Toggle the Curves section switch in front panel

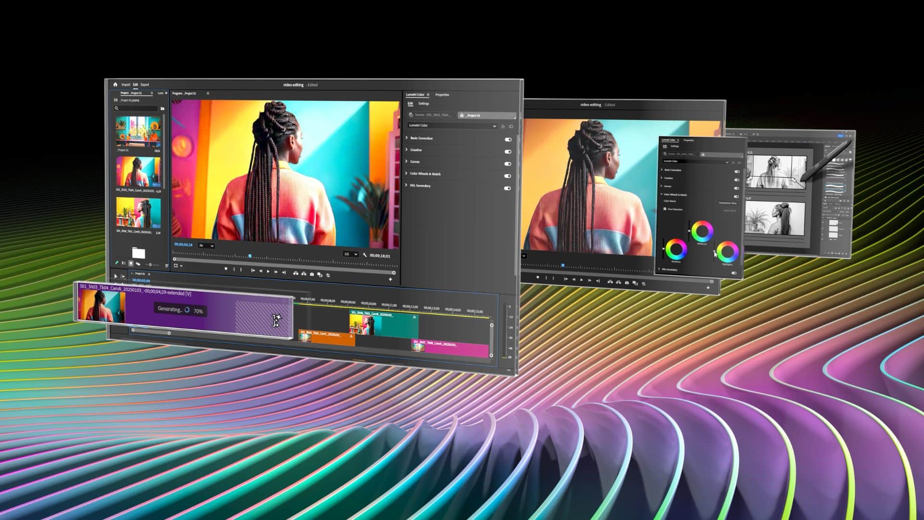point(508,164)
